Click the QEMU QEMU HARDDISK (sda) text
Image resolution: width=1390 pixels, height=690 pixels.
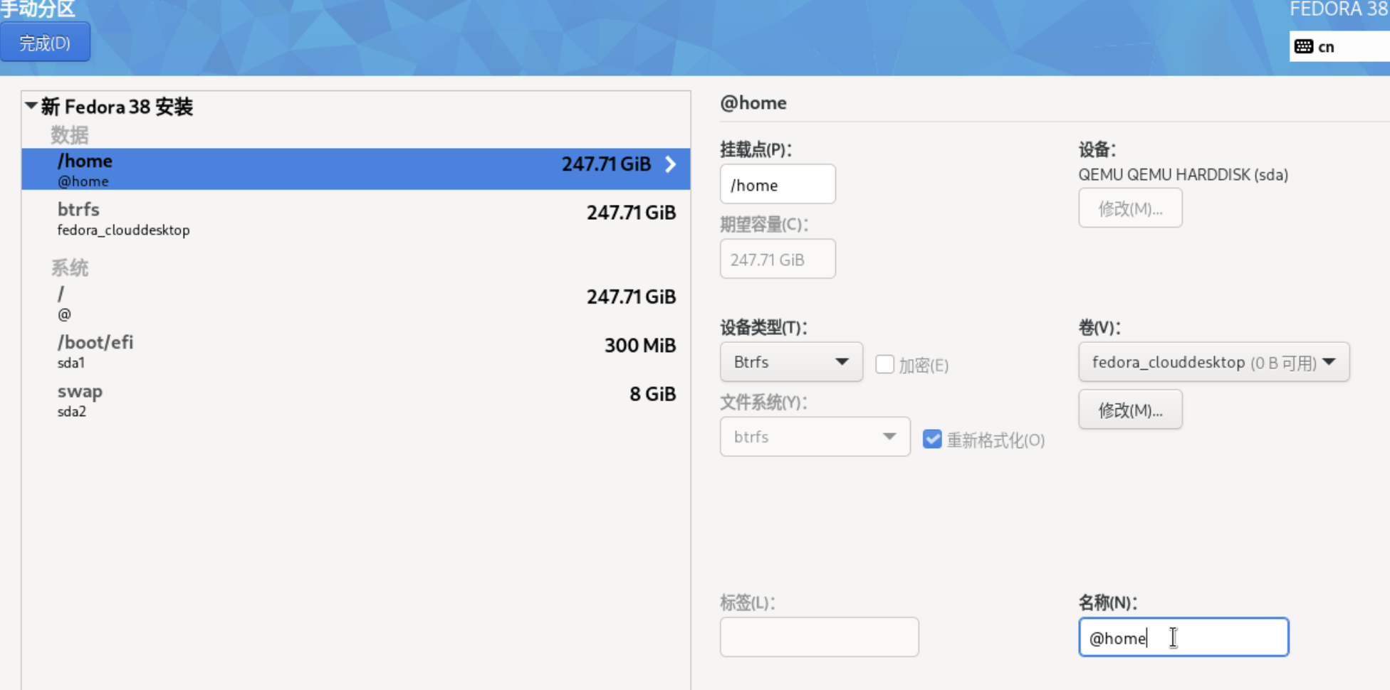[x=1183, y=175]
